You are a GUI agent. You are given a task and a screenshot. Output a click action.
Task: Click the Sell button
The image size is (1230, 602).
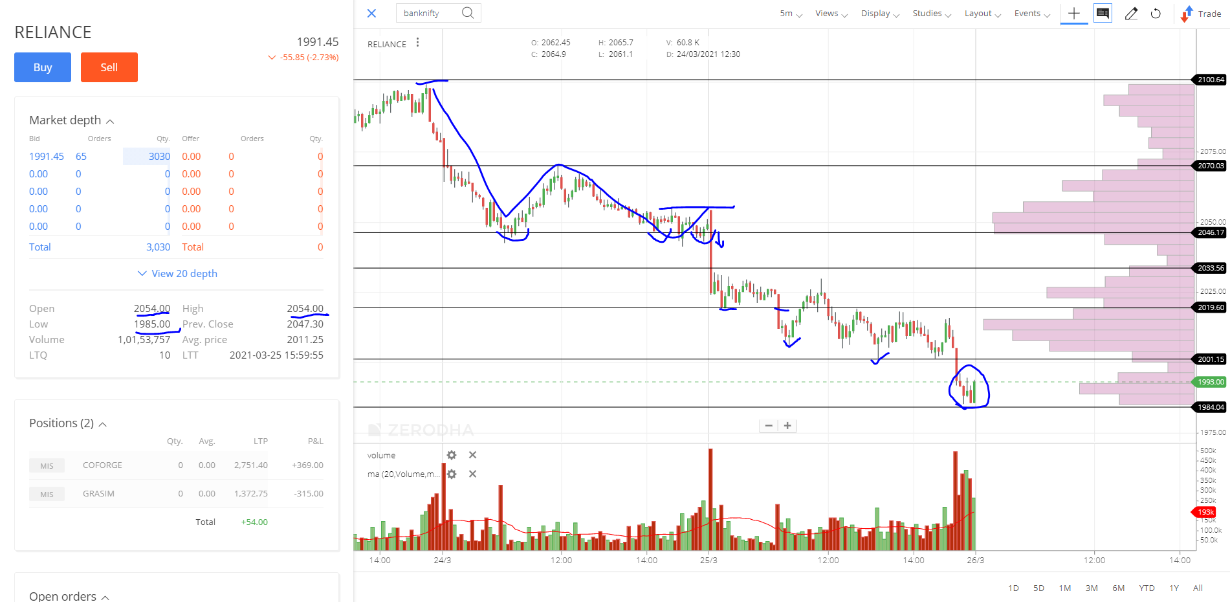coord(109,67)
